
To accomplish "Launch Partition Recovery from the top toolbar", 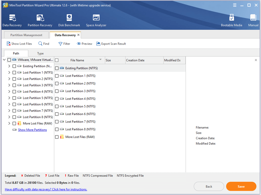I will point(40,18).
